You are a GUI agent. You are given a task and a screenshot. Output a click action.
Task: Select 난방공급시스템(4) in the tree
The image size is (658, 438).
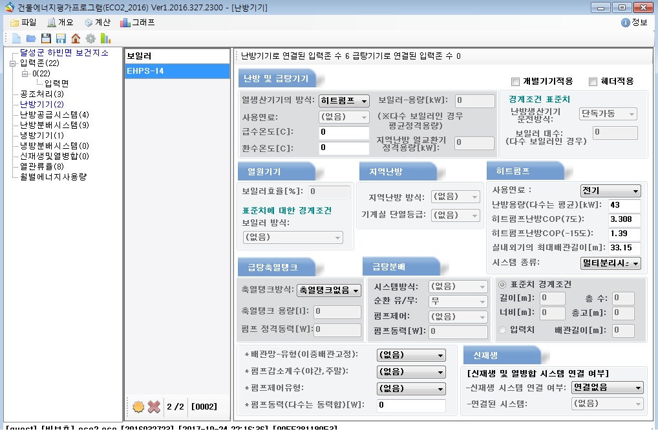pos(54,115)
